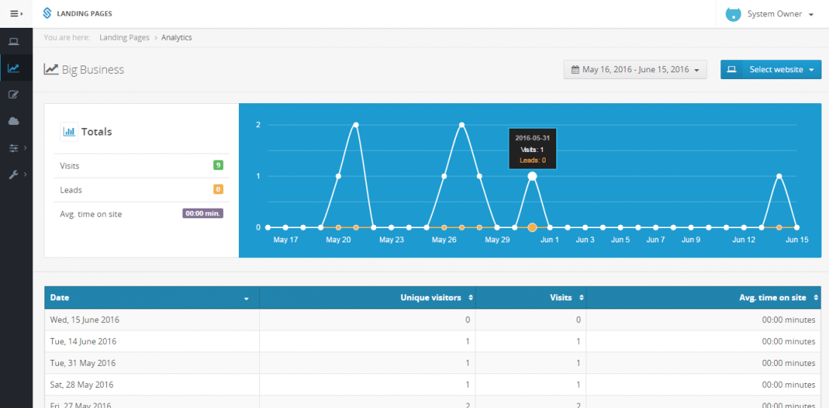Click the cloud icon in sidebar
The image size is (829, 408).
coord(14,121)
